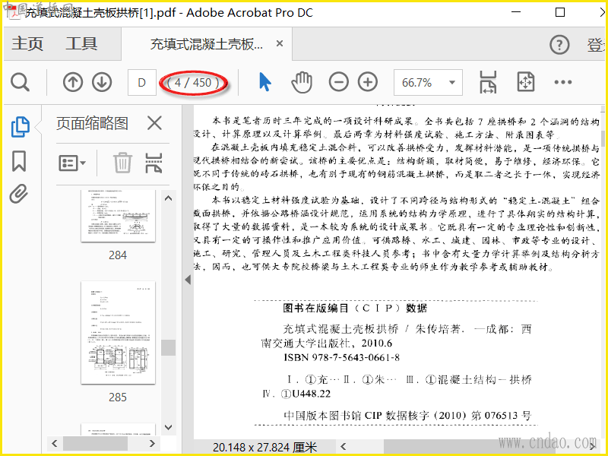This screenshot has width=608, height=456.
Task: Close the 充填式混凝土壳板 document tab
Action: pos(279,43)
